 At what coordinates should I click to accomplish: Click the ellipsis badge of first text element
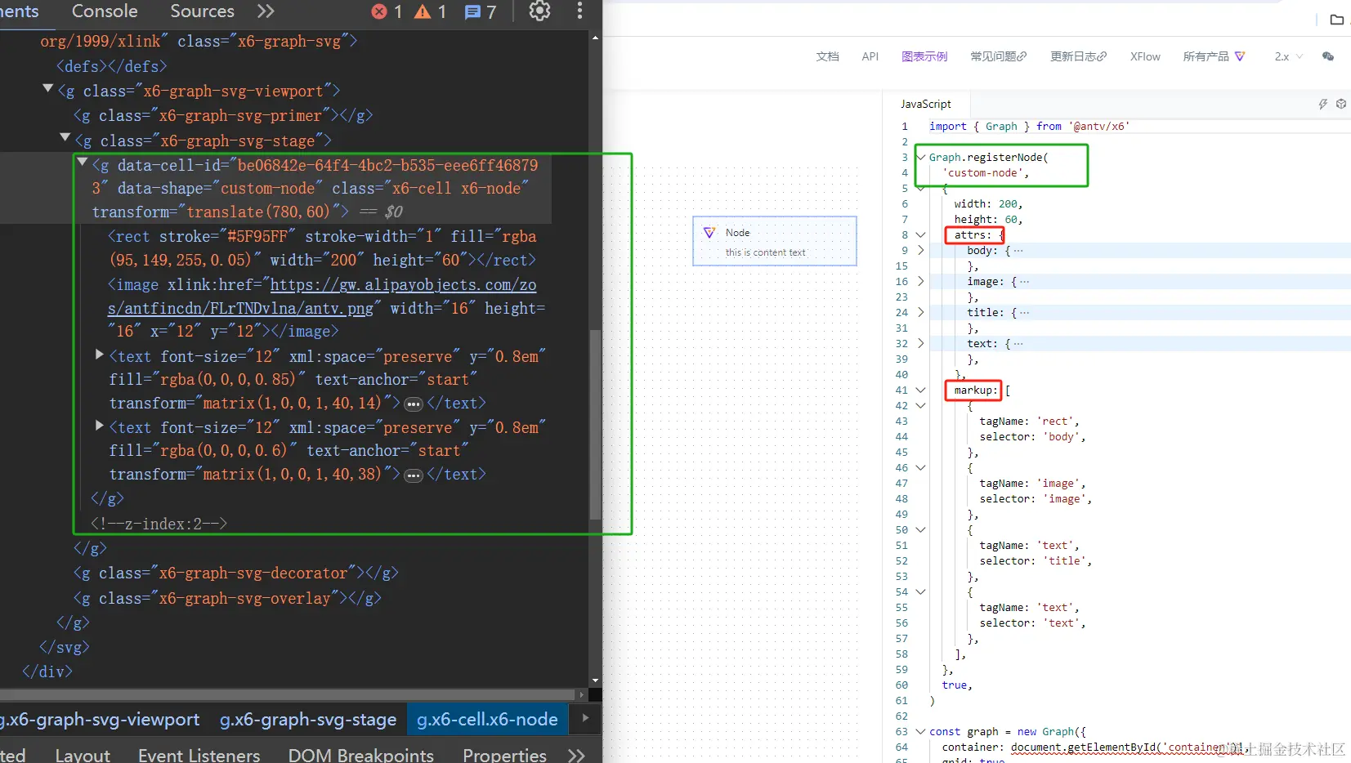[414, 404]
